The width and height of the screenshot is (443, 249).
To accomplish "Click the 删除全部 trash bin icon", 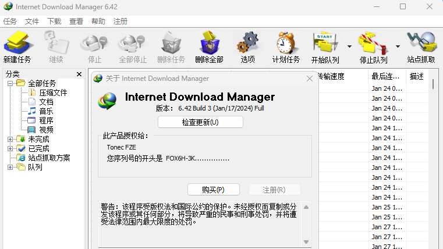I will click(x=210, y=42).
